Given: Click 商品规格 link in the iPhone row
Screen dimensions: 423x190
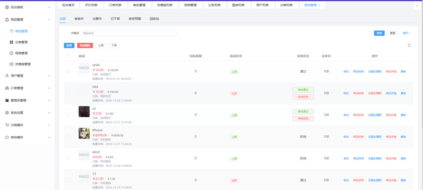Looking at the screenshot, I should (x=358, y=137).
